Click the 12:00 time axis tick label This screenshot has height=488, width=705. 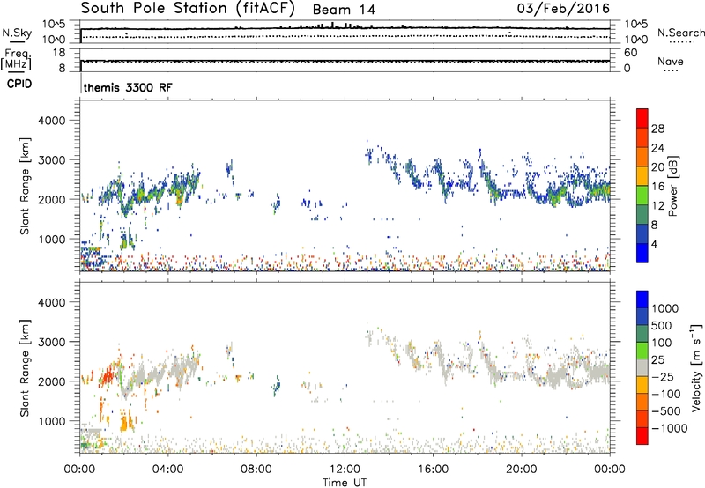coord(345,470)
